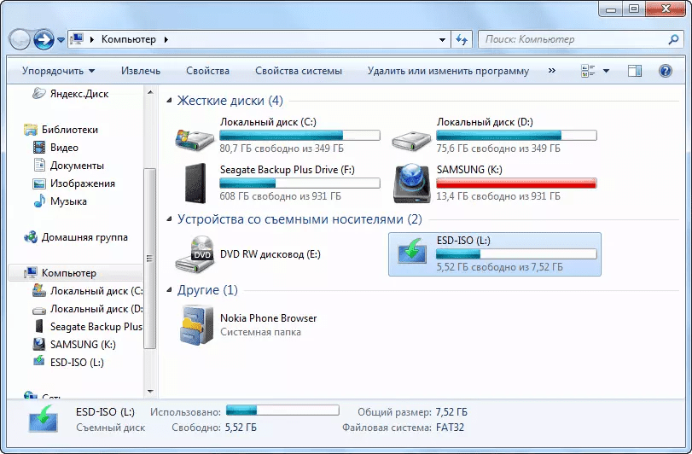This screenshot has height=454, width=692.
Task: Select the SAMSUNG (K:) drive icon
Action: pyautogui.click(x=411, y=183)
